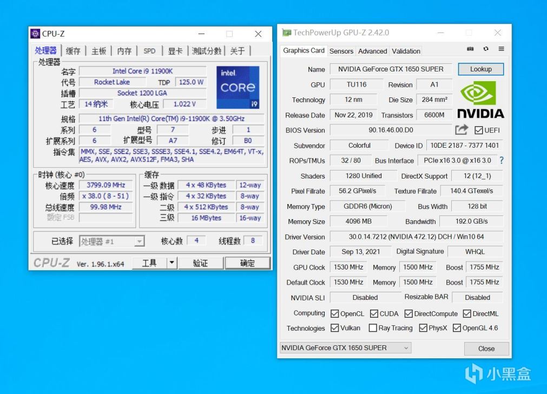This screenshot has height=394, width=547.
Task: Open the Graphics Card tab
Action: [304, 50]
